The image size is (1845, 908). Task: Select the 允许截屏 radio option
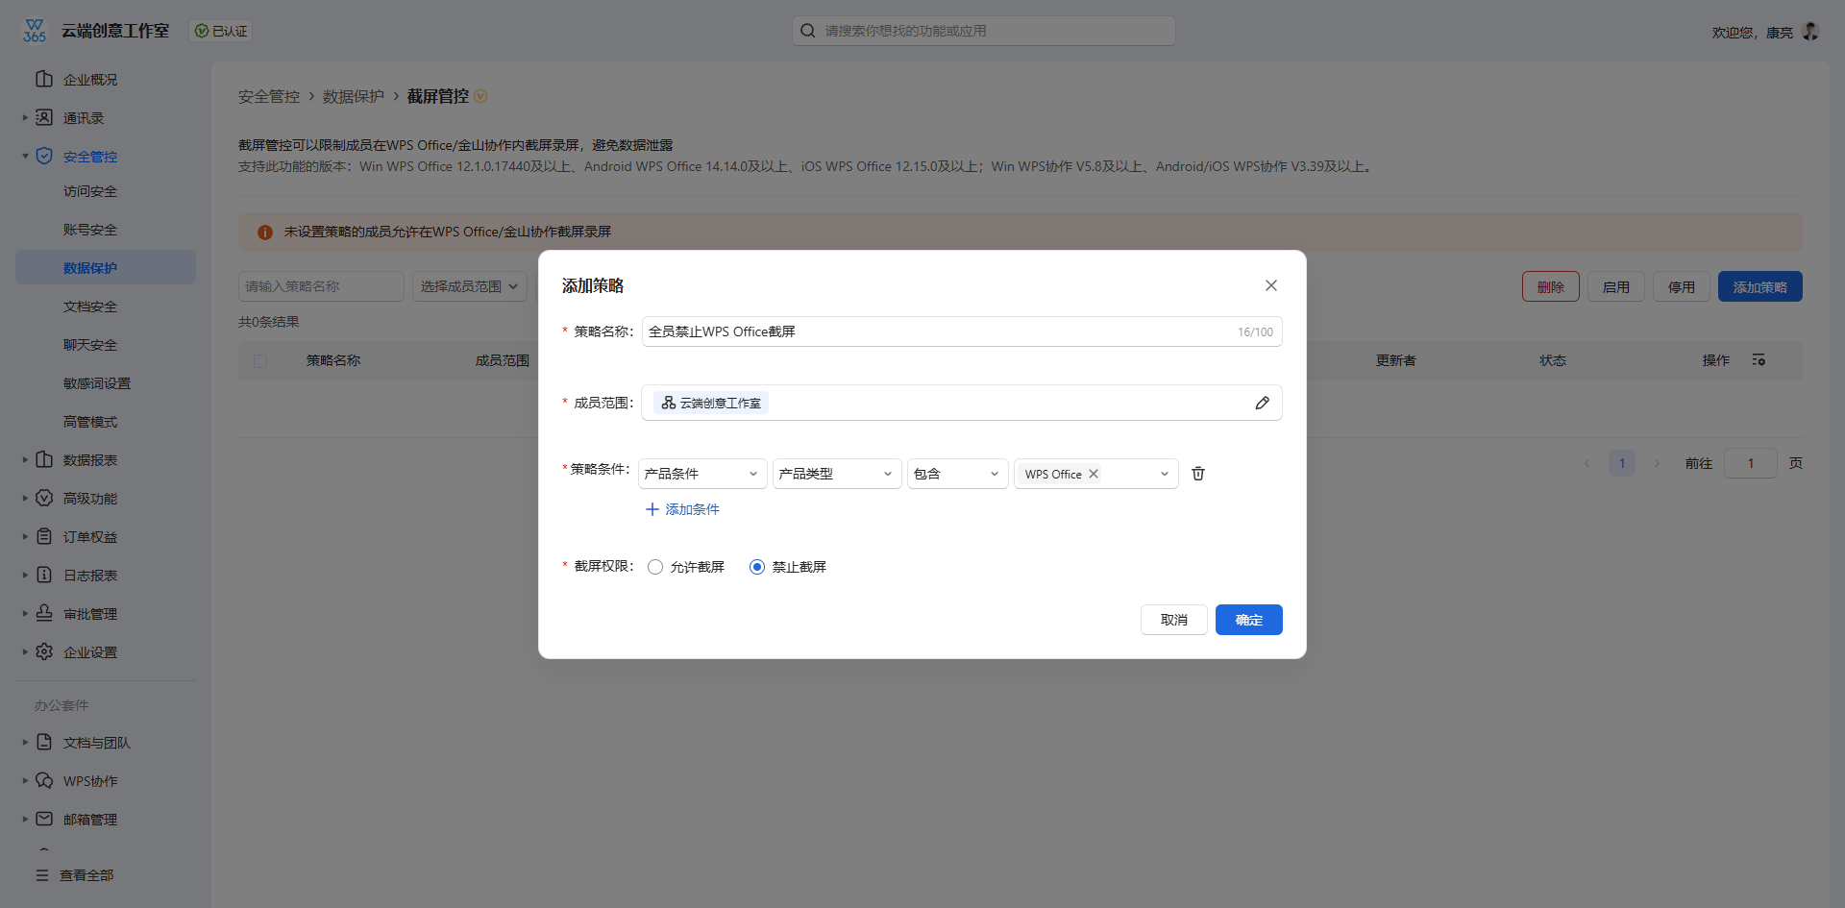[x=655, y=567]
